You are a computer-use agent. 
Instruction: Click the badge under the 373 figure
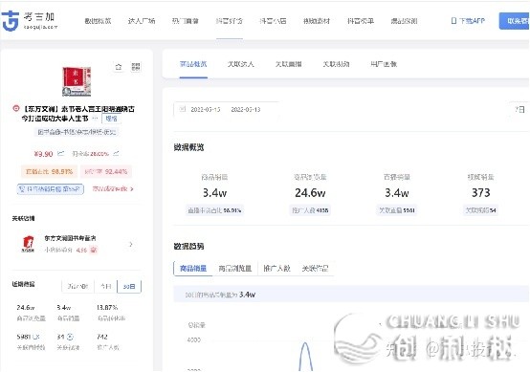pos(480,210)
